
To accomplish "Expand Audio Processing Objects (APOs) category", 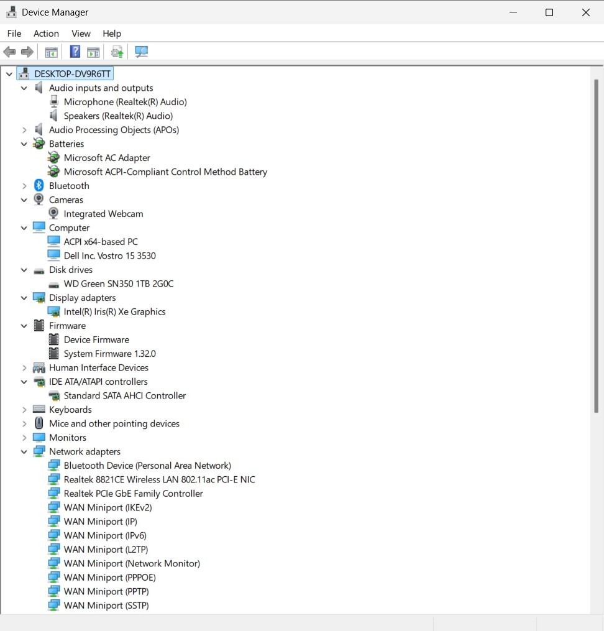I will (24, 130).
